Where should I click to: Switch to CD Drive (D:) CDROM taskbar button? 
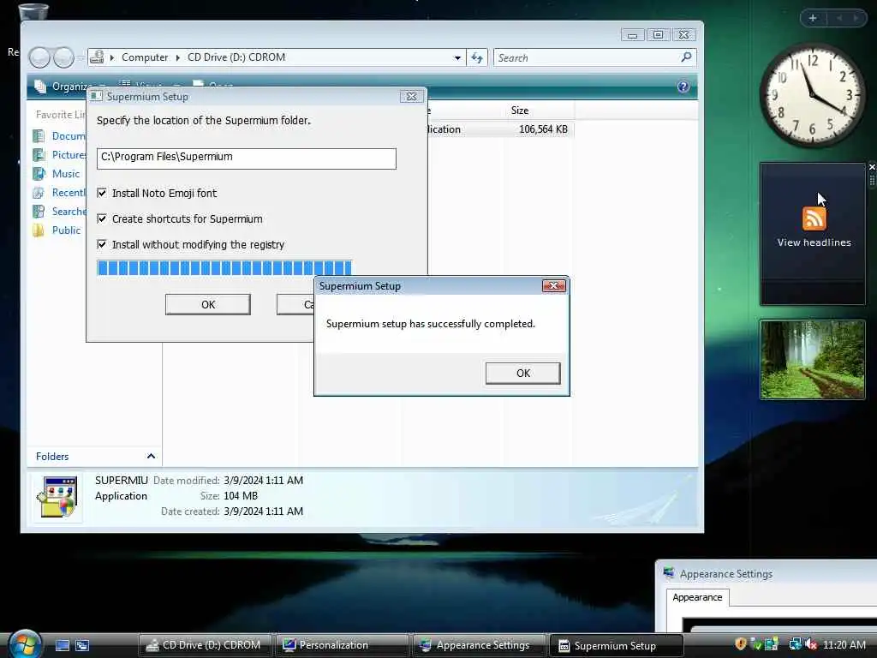[x=205, y=645]
